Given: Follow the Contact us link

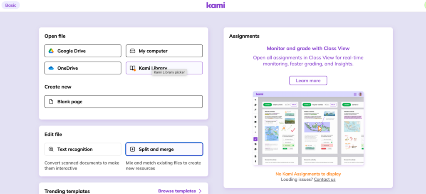Looking at the screenshot, I should [324, 179].
